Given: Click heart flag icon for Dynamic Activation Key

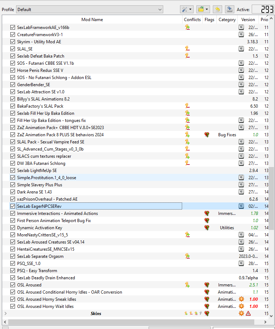Looking at the screenshot, I should [207, 228].
